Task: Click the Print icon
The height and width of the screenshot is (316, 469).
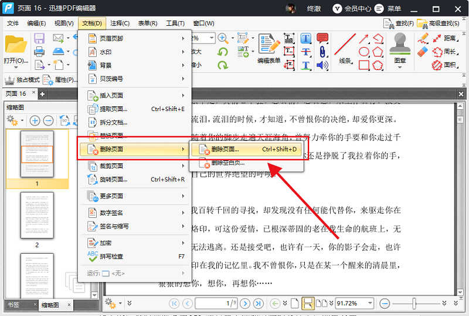Action: click(x=39, y=52)
